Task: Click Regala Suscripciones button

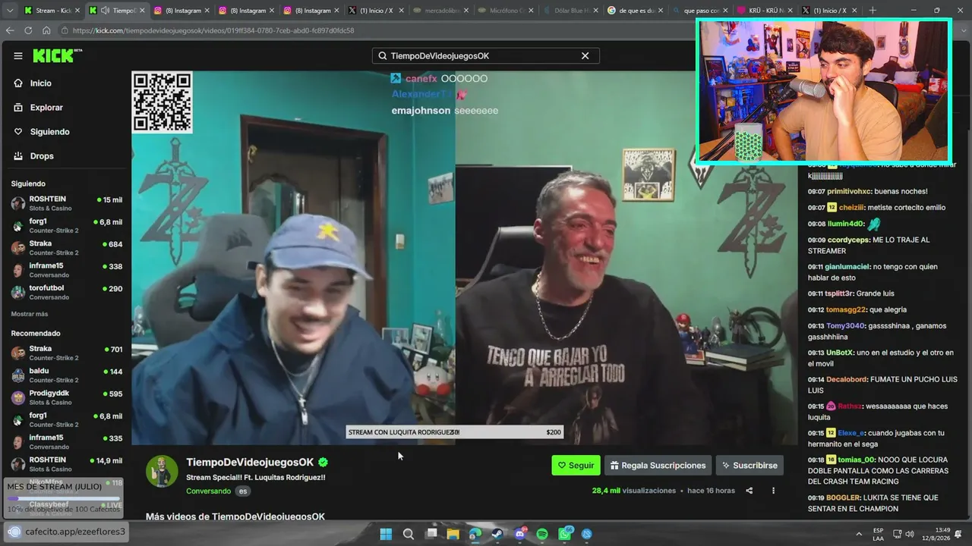Action: coord(658,466)
